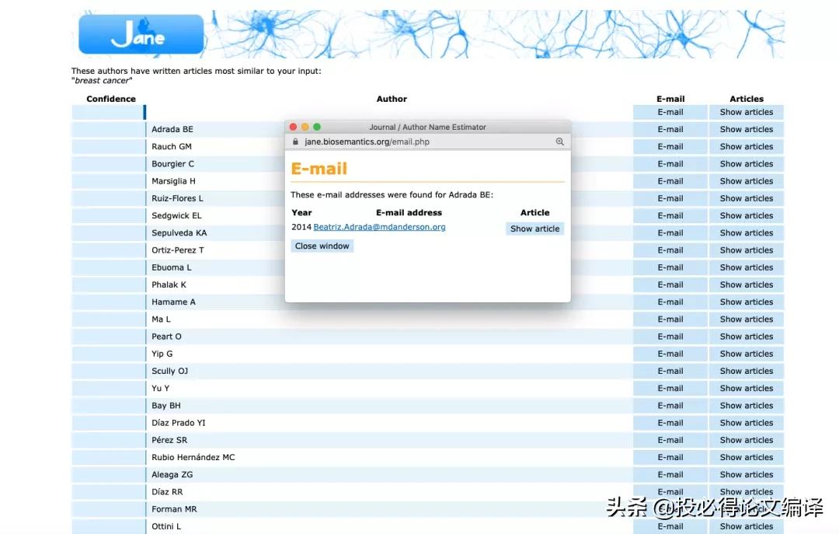839x534 pixels.
Task: Click the zoom magnifier icon in popup address bar
Action: click(559, 142)
